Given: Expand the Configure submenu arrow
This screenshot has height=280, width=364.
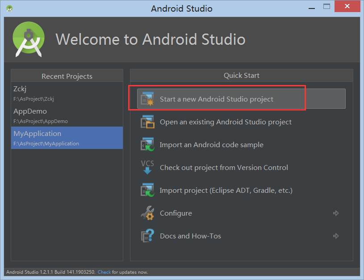Looking at the screenshot, I should coord(336,213).
